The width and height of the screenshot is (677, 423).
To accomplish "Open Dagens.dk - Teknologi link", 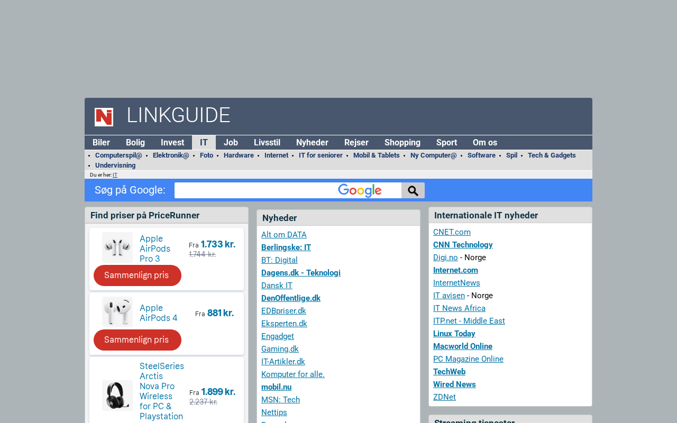I will coord(300,273).
